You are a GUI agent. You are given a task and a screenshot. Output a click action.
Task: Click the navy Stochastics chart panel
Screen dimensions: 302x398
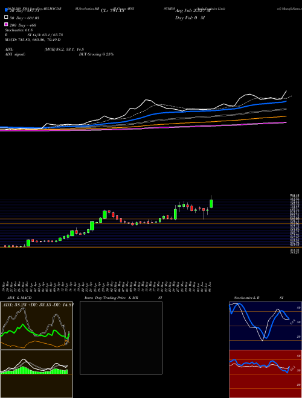265,326
